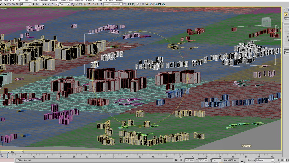Open the Animation menu
This screenshot has height=163, width=289.
point(54,1)
